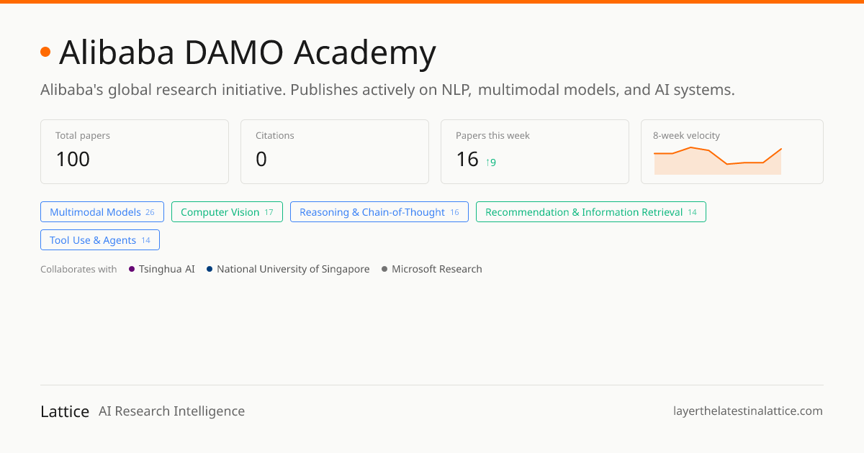Click the total papers value 100
The image size is (864, 453).
click(73, 159)
